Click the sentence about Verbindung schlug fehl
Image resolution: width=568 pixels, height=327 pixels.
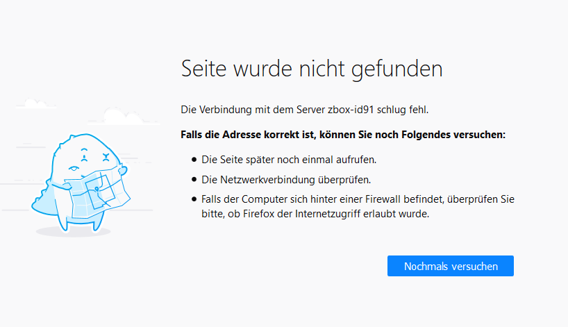[x=305, y=110]
